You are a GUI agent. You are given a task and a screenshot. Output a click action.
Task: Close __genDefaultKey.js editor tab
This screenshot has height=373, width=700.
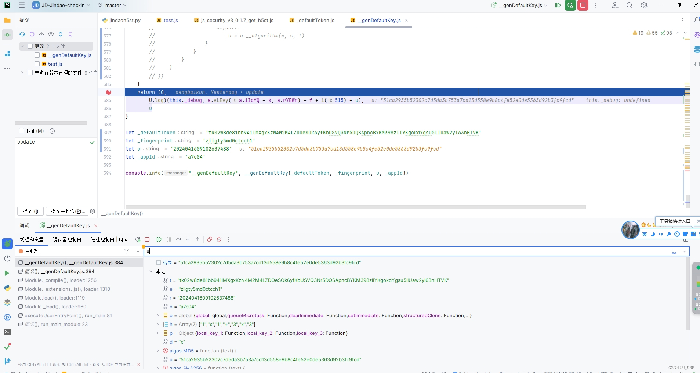[406, 20]
